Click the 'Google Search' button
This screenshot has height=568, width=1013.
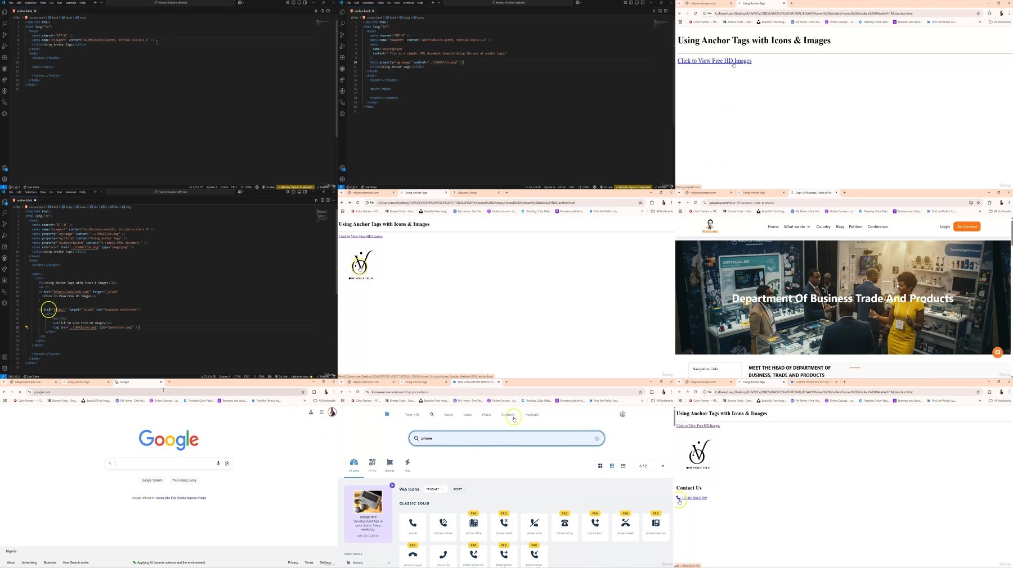click(x=152, y=480)
